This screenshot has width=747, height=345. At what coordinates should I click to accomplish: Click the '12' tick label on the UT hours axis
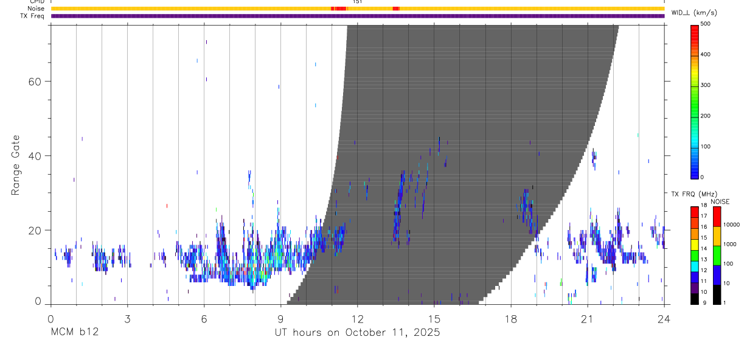(x=358, y=318)
